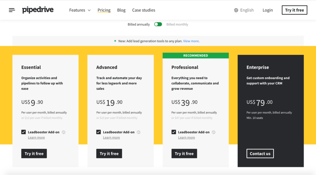Click the Pipedrive logo
Viewport: 316px width, 175px height.
coord(38,10)
